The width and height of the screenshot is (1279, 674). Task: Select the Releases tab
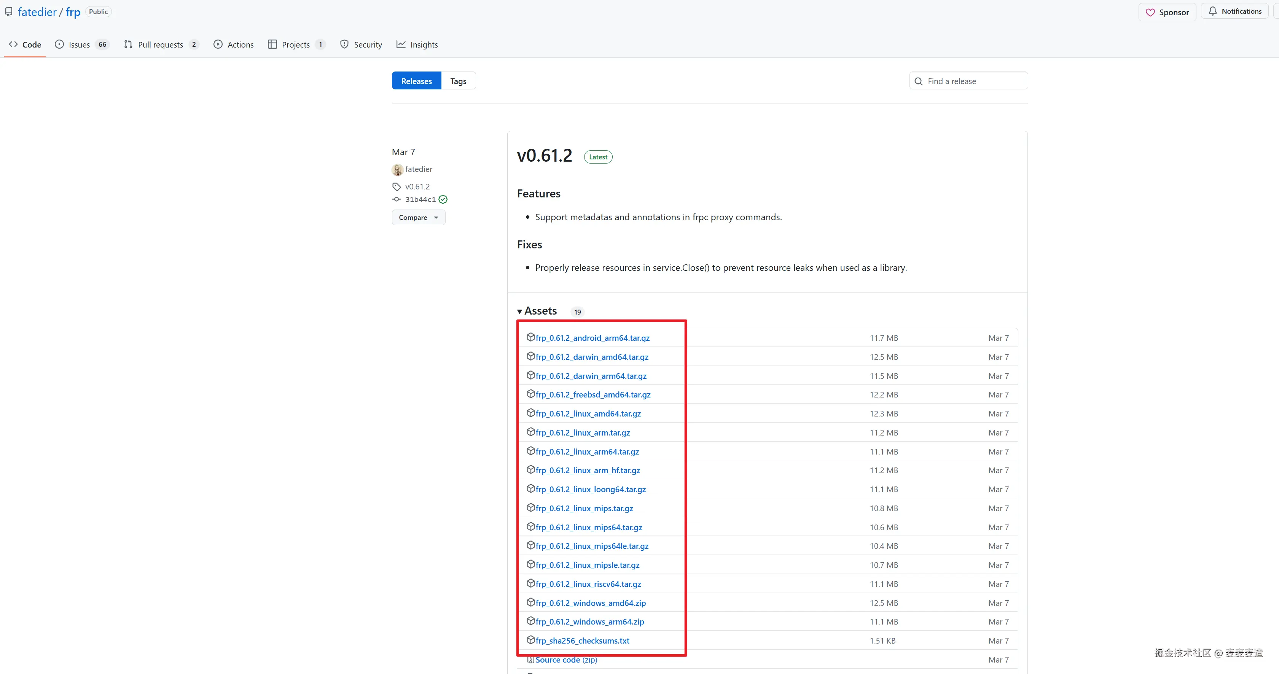(416, 81)
